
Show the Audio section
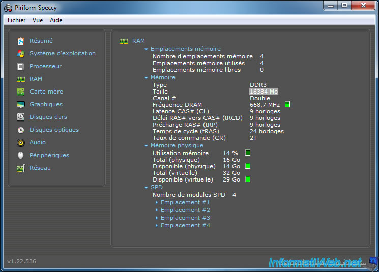[38, 142]
